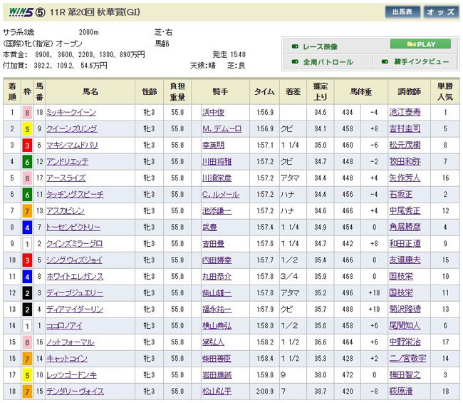Click the 全周パトロール video icon
The width and height of the screenshot is (463, 403).
294,62
